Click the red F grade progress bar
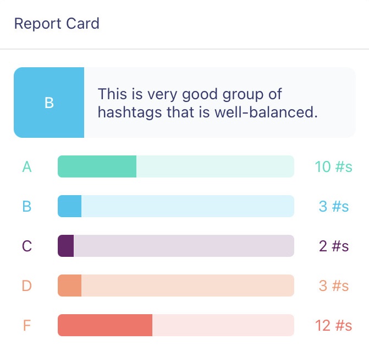 click(176, 325)
